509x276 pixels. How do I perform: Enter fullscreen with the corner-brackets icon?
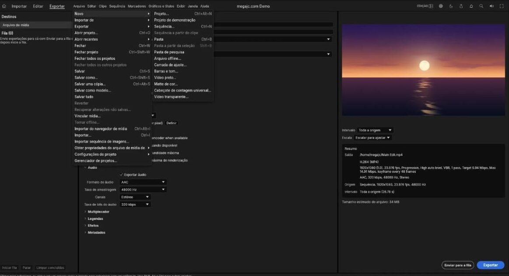point(502,6)
